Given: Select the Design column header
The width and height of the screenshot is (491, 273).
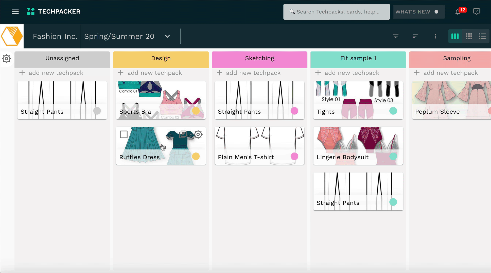Looking at the screenshot, I should click(x=161, y=58).
